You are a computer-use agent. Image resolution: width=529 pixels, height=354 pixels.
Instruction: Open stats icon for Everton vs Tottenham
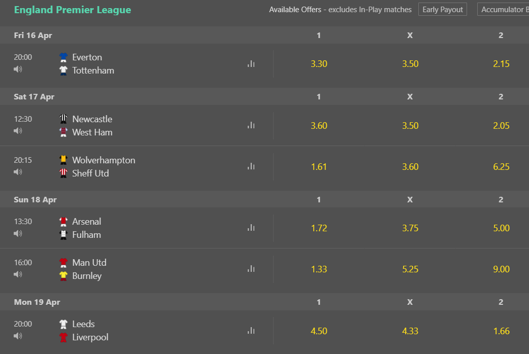(x=251, y=64)
